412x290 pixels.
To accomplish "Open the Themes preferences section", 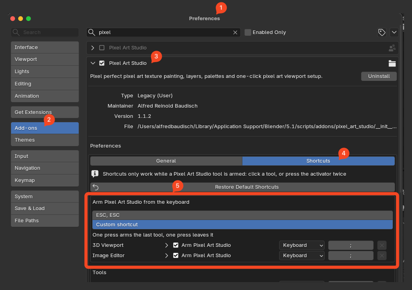I will tap(45, 140).
